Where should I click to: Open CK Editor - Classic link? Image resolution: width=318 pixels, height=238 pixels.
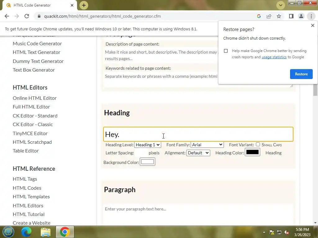(x=33, y=124)
